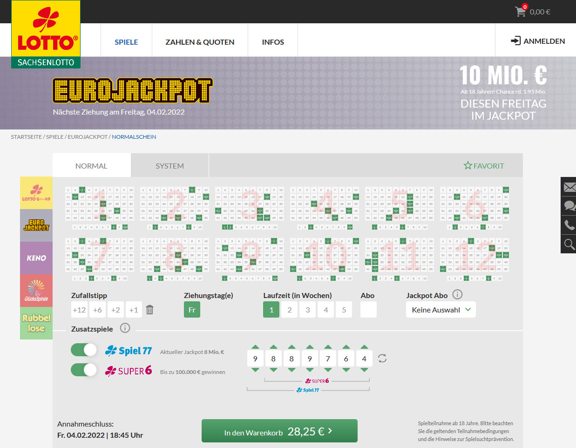576x448 pixels.
Task: Open the sixth tip field grid
Action: click(474, 208)
